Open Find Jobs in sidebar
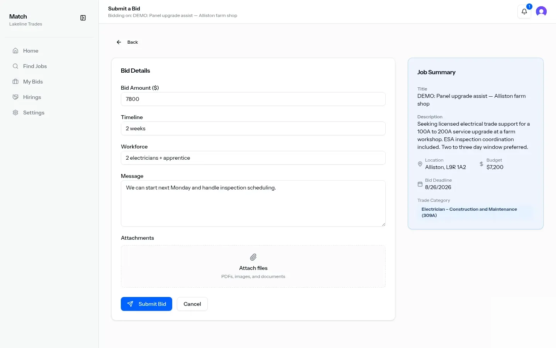The image size is (556, 348). pos(49,66)
